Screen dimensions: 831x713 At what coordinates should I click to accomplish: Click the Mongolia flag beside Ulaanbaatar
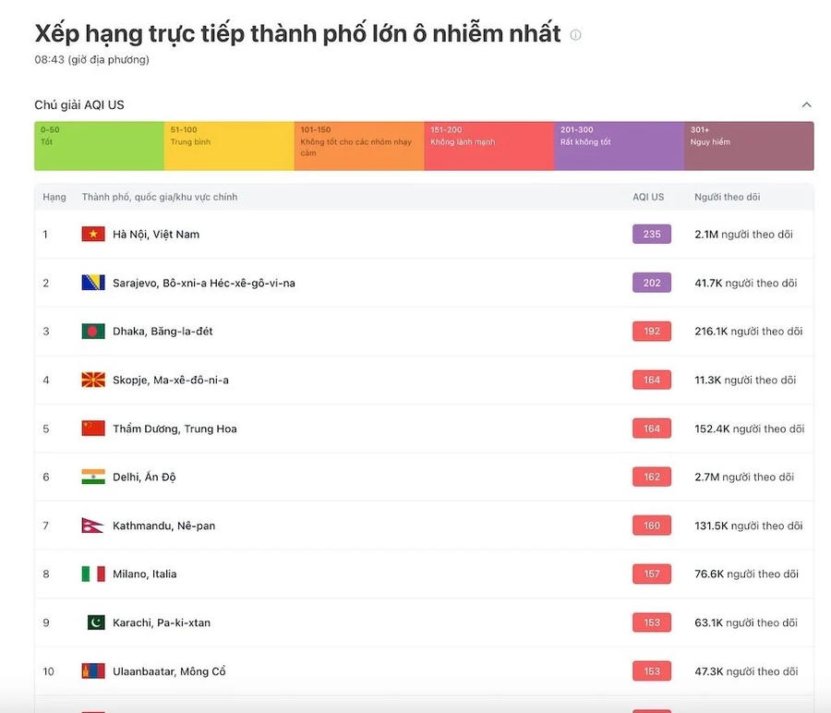click(93, 671)
